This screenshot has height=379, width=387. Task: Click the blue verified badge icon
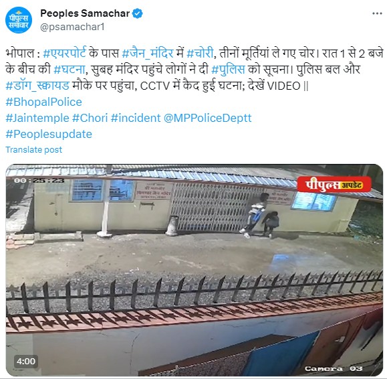point(138,13)
